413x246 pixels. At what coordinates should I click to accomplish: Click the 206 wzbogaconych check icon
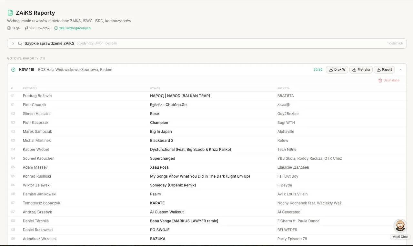(56, 28)
